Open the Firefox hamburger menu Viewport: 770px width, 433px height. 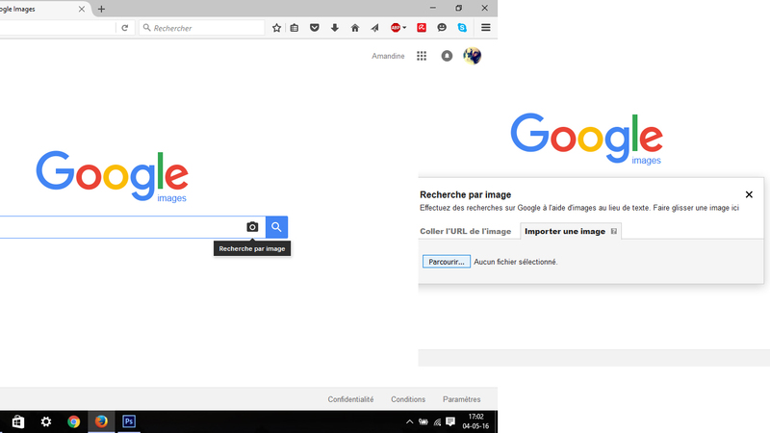click(x=486, y=28)
